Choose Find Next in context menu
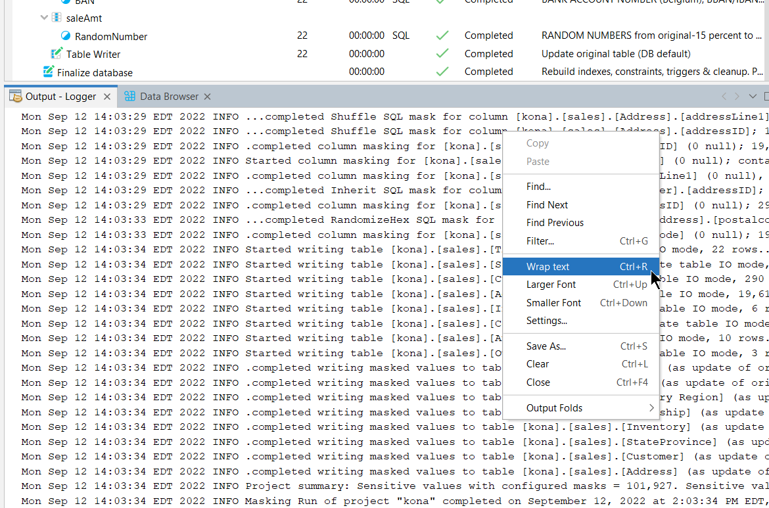The height and width of the screenshot is (508, 769). pos(581,205)
